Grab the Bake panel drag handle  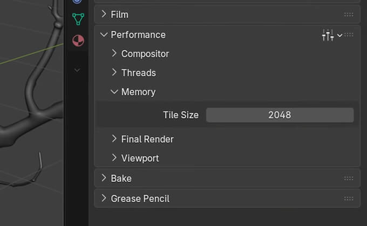[349, 179]
